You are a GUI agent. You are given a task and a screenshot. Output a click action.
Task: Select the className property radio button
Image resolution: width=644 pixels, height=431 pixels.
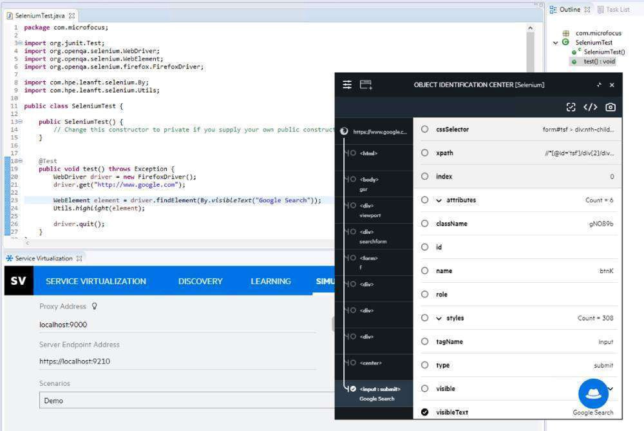424,223
